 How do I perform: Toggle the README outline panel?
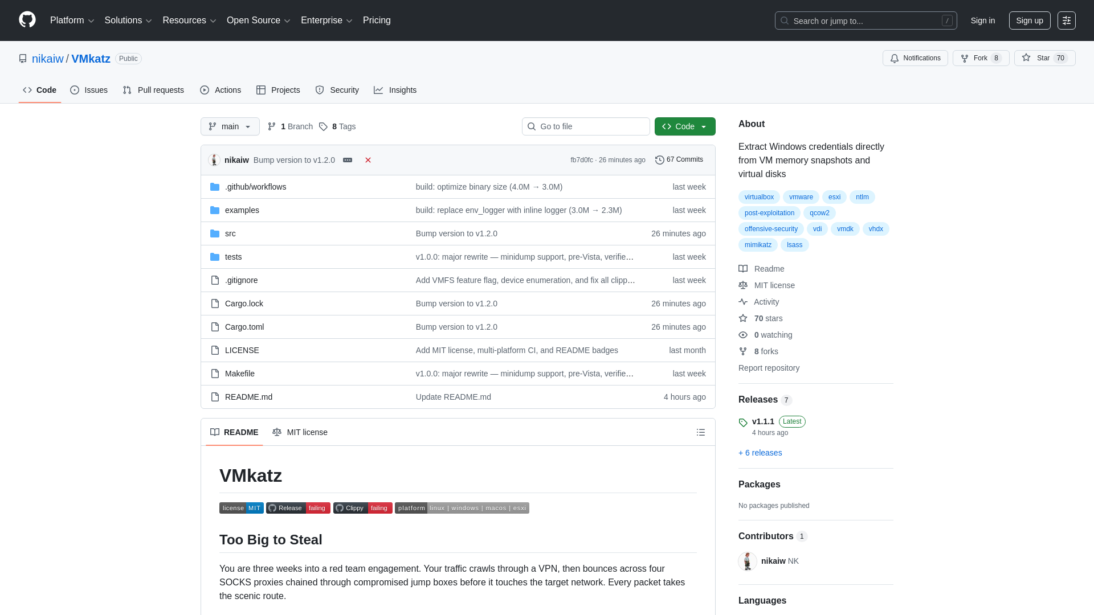(701, 432)
